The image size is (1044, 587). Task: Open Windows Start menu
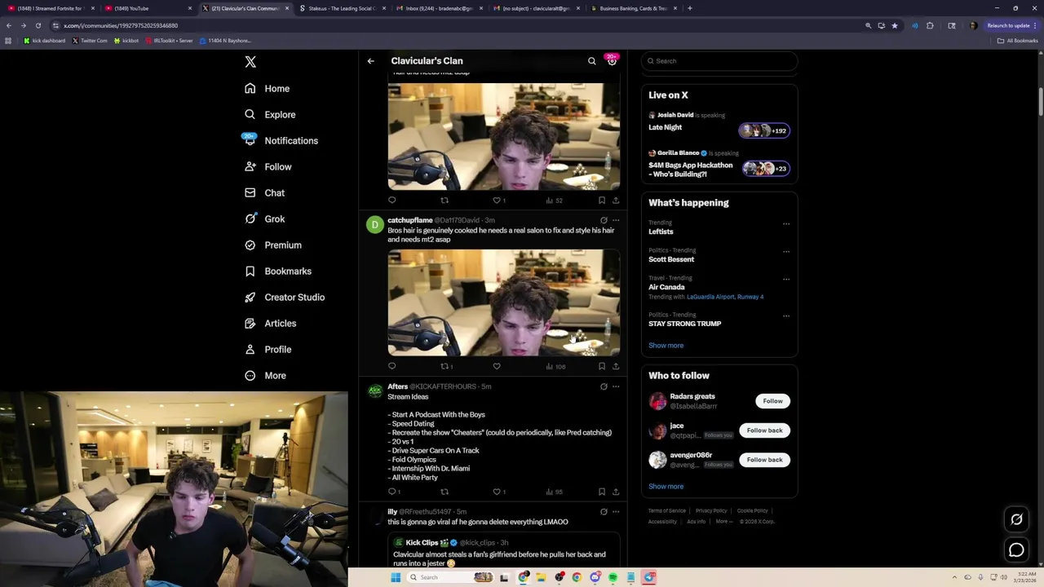396,577
